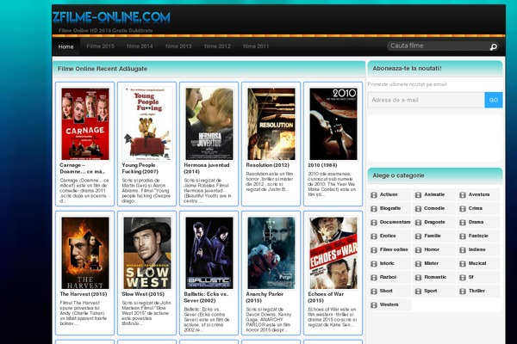Open the filme 2012 menu item
This screenshot has height=344, width=517.
[217, 46]
